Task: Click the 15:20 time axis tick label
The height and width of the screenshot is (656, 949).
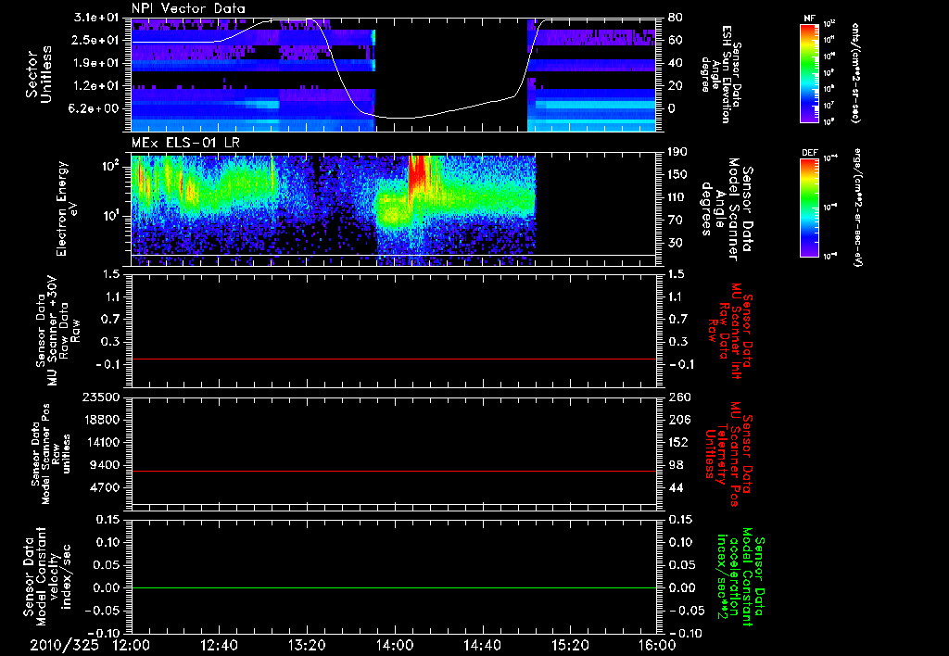Action: point(570,645)
